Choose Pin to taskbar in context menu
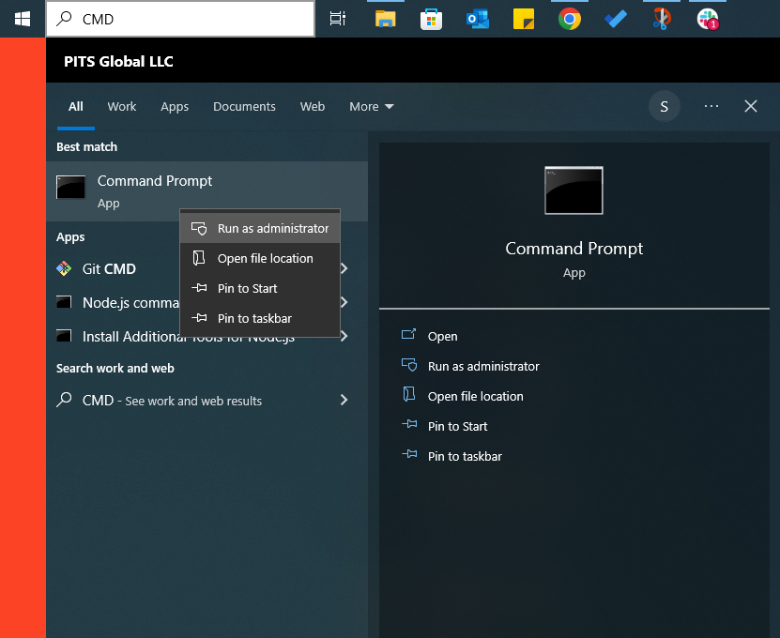The image size is (780, 638). 260,318
